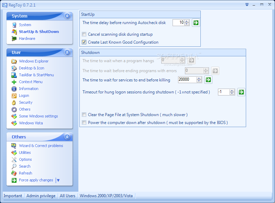Screen dimensions: 275x203
Task: Click the Force apply changes green arrow icon
Action: coord(14,180)
